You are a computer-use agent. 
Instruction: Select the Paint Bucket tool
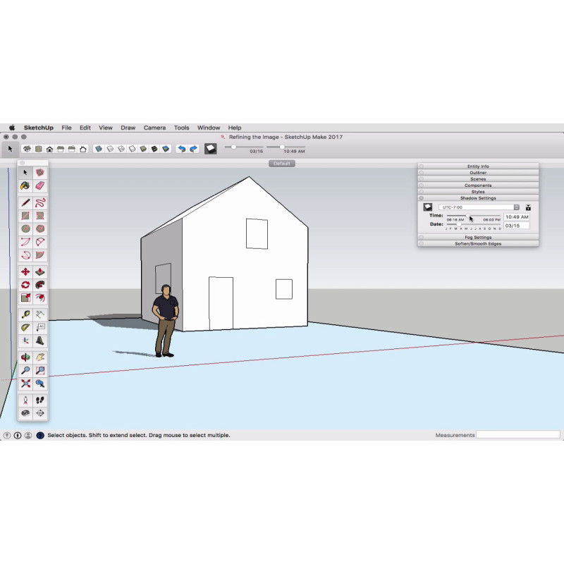pos(25,185)
